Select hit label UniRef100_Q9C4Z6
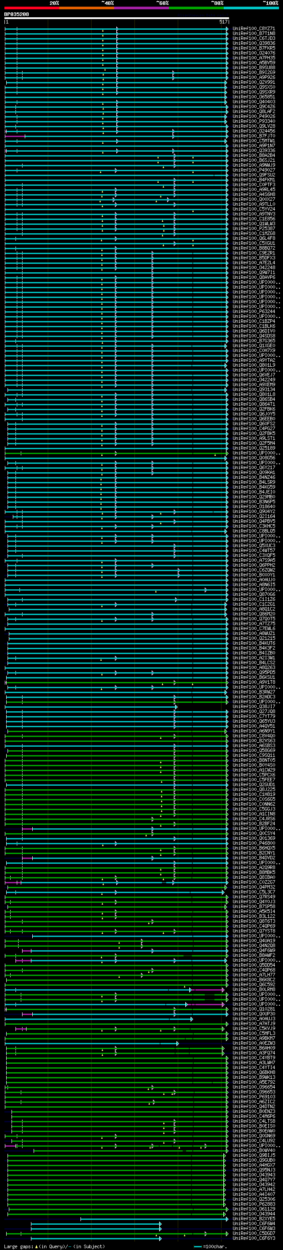Viewport: 283px width, 1250px height. (x=254, y=107)
